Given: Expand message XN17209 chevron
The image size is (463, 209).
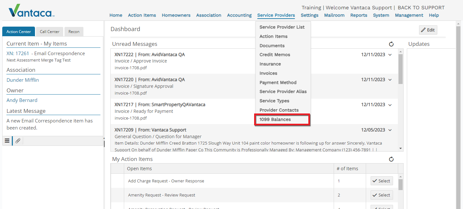Looking at the screenshot, I should point(390,130).
